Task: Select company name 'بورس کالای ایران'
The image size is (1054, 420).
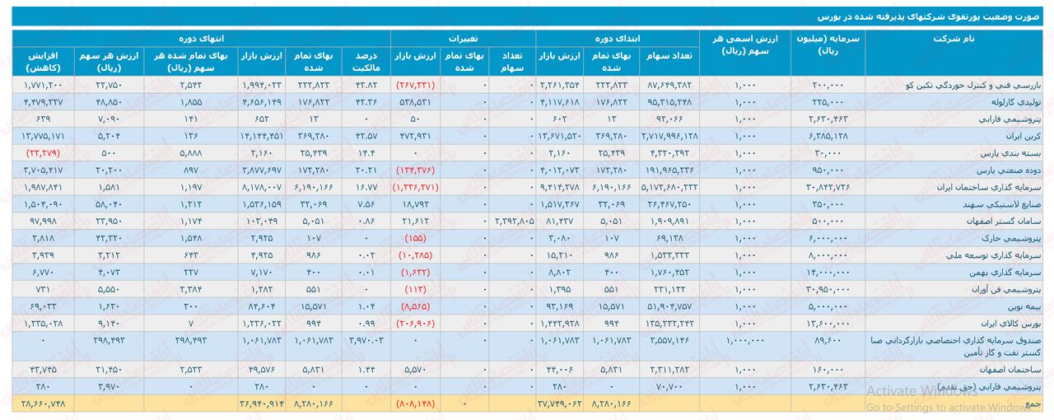Action: click(x=1014, y=323)
